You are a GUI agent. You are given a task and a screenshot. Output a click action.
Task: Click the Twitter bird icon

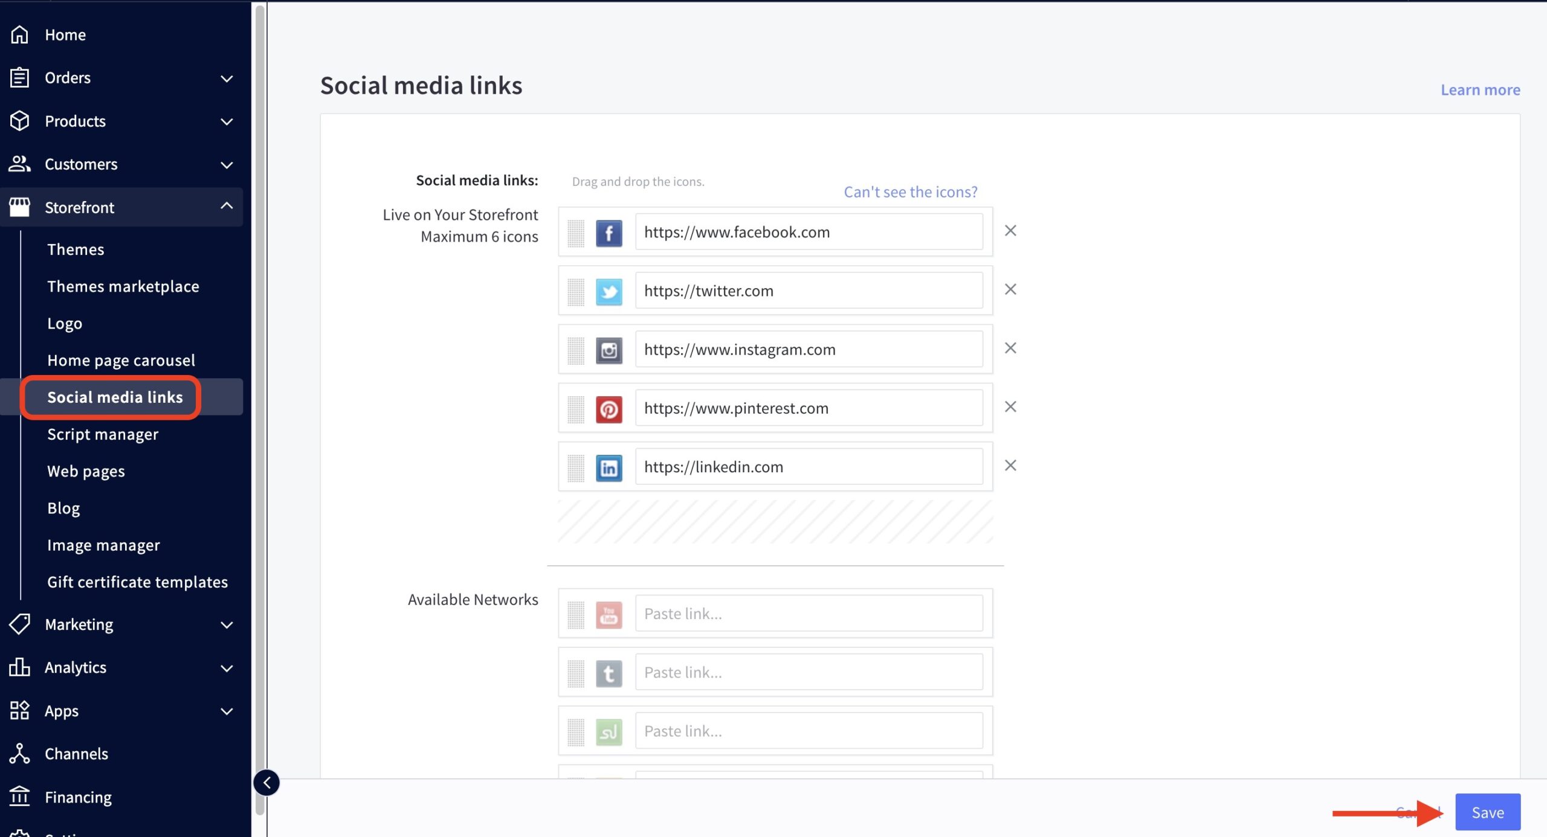pos(609,291)
